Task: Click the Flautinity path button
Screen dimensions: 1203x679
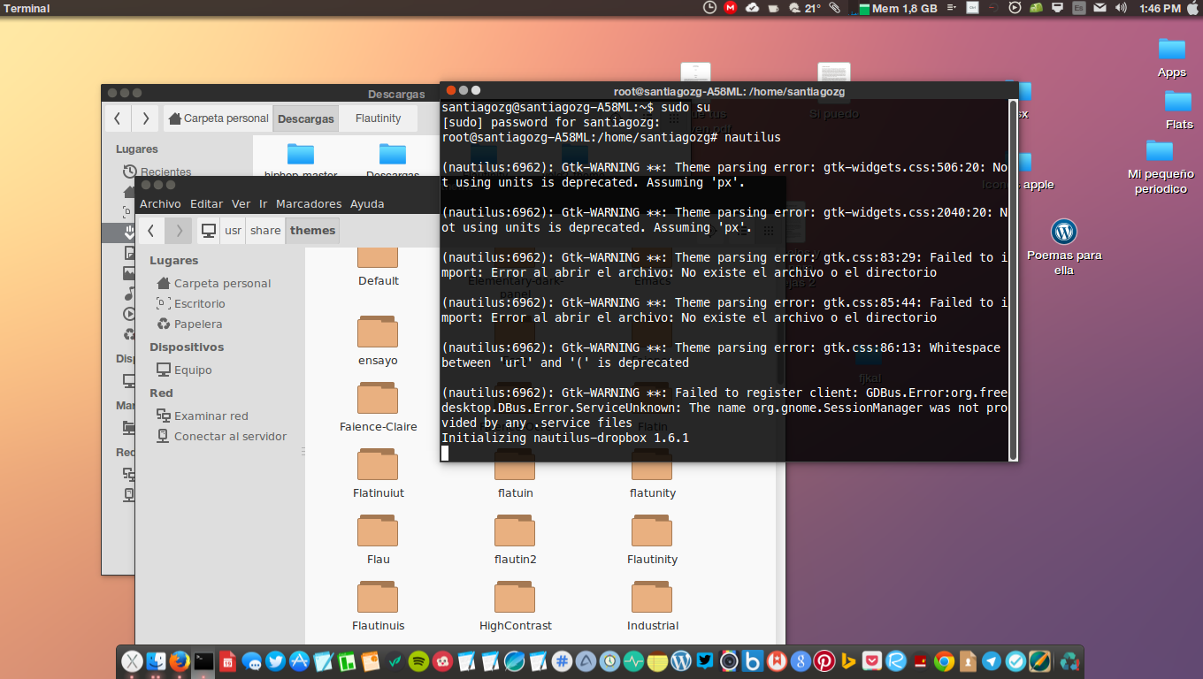Action: tap(378, 118)
